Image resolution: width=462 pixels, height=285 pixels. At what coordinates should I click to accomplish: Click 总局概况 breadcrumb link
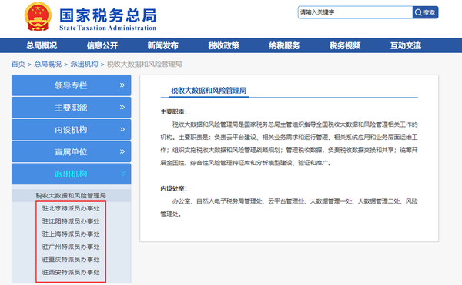48,64
